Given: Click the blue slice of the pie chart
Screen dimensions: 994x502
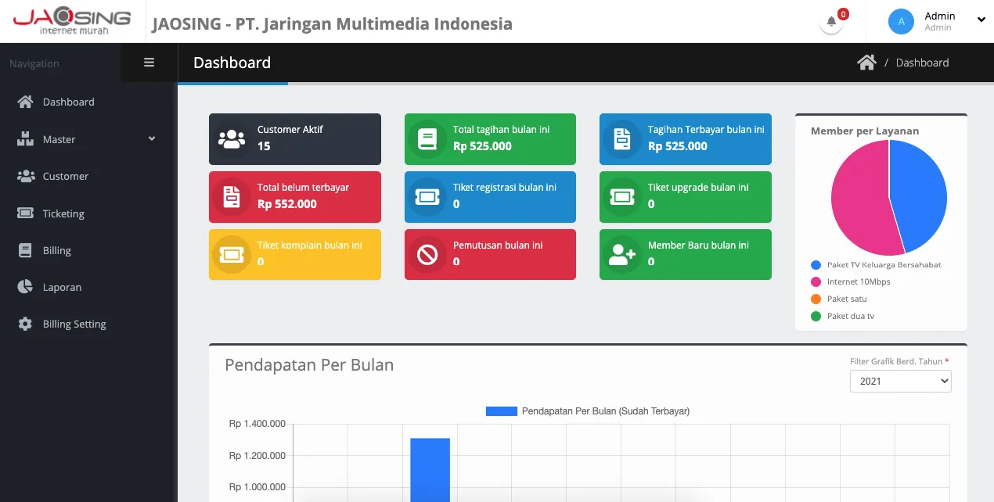Looking at the screenshot, I should click(x=920, y=195).
